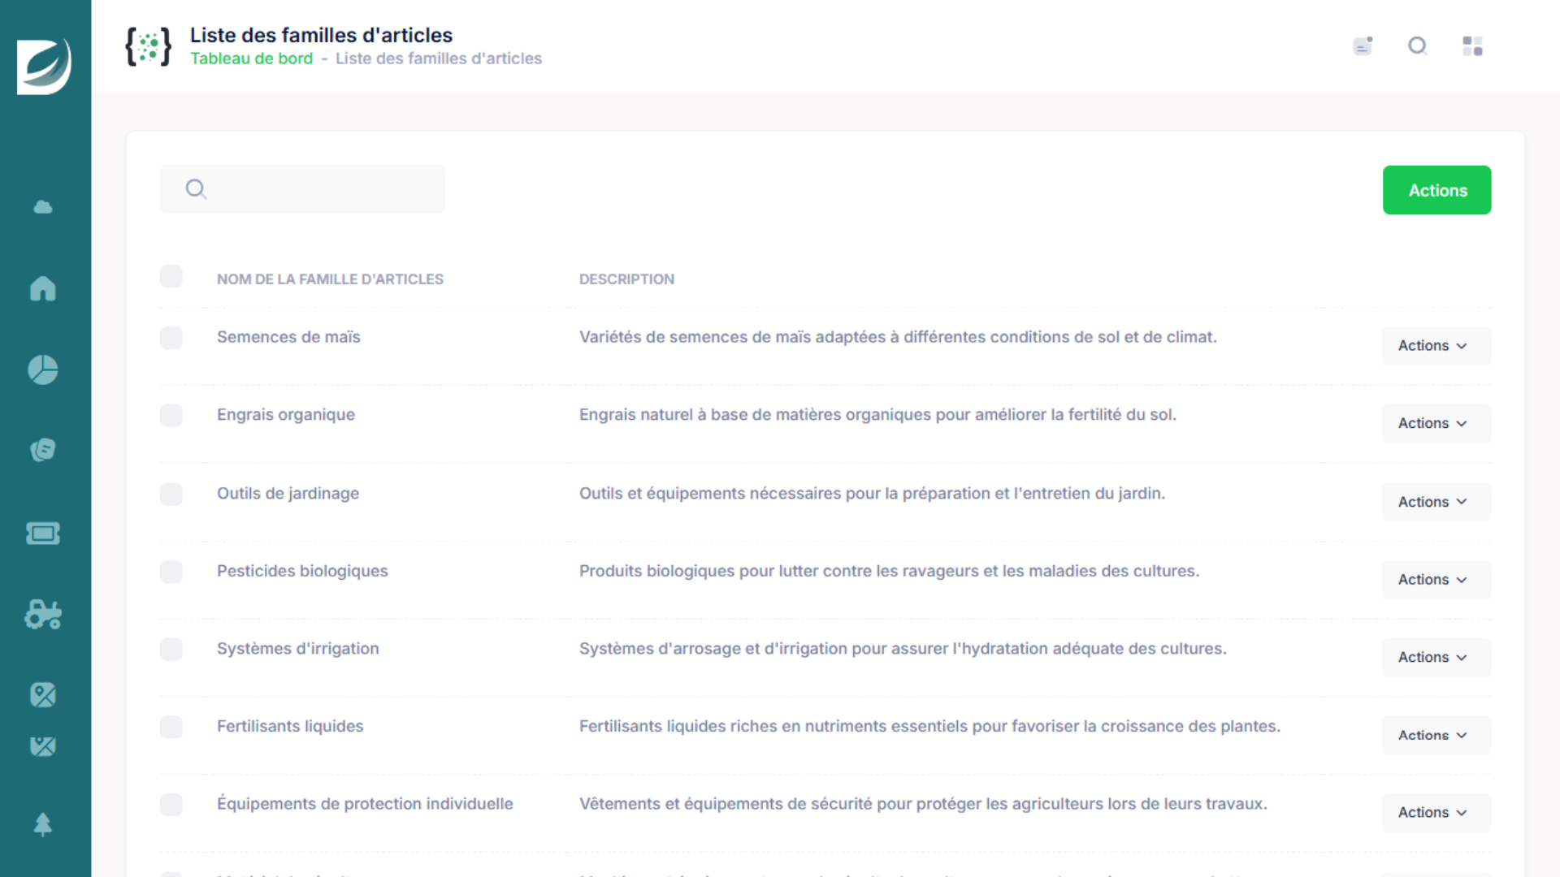
Task: Open the tractor icon in sidebar
Action: tap(43, 615)
